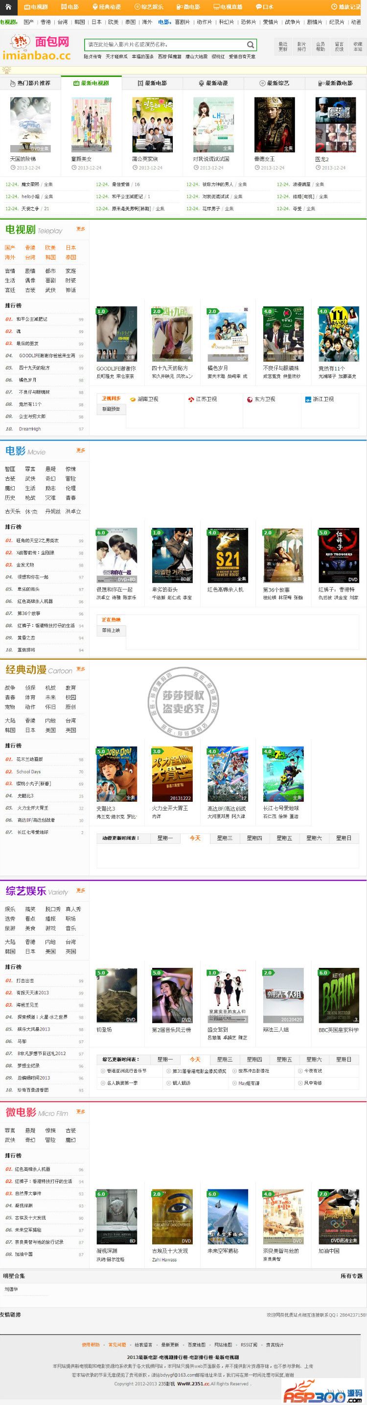Select 星期三 in the 动漫 update schedule
The height and width of the screenshot is (1405, 367).
(x=224, y=838)
